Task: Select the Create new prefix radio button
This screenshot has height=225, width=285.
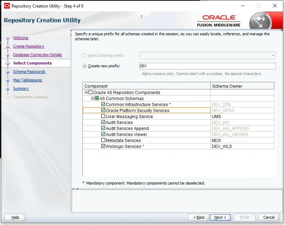Action: 84,66
